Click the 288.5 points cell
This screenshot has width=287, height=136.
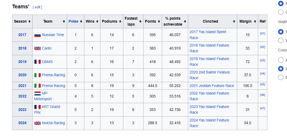pyautogui.click(x=153, y=123)
